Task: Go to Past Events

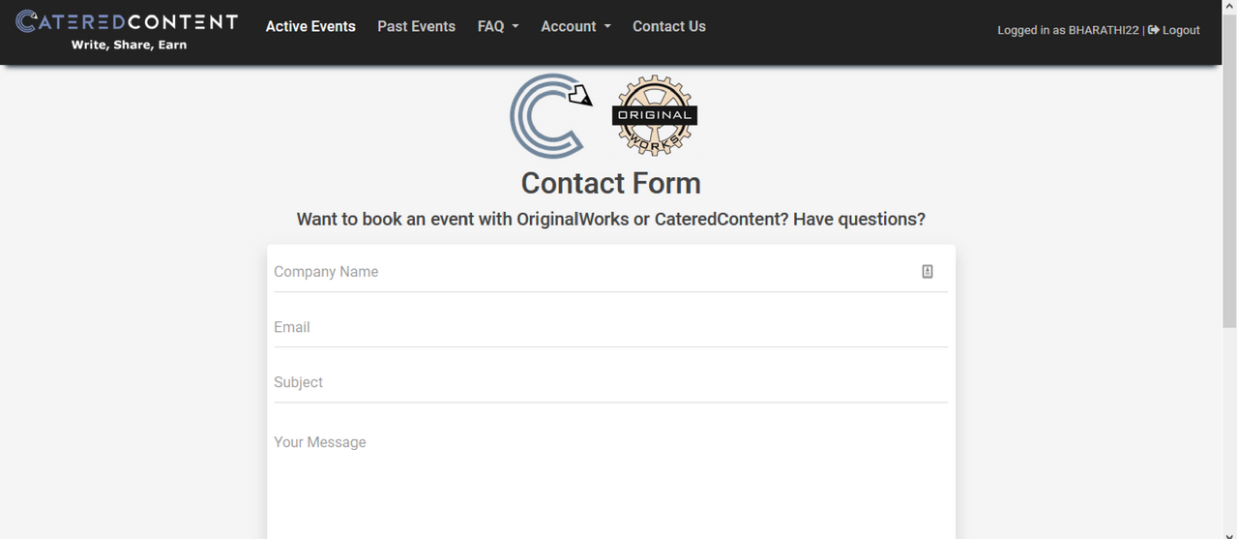Action: 416,27
